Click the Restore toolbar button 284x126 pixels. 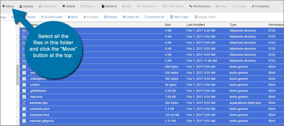point(87,6)
